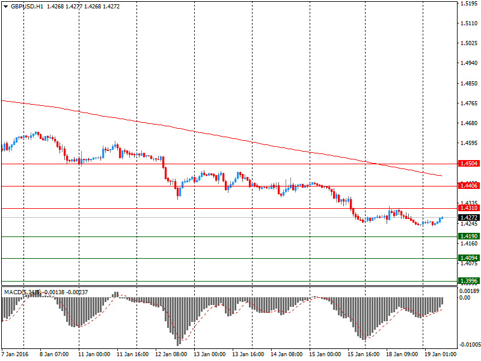Select the 1.4595 price scale value

(x=470, y=143)
